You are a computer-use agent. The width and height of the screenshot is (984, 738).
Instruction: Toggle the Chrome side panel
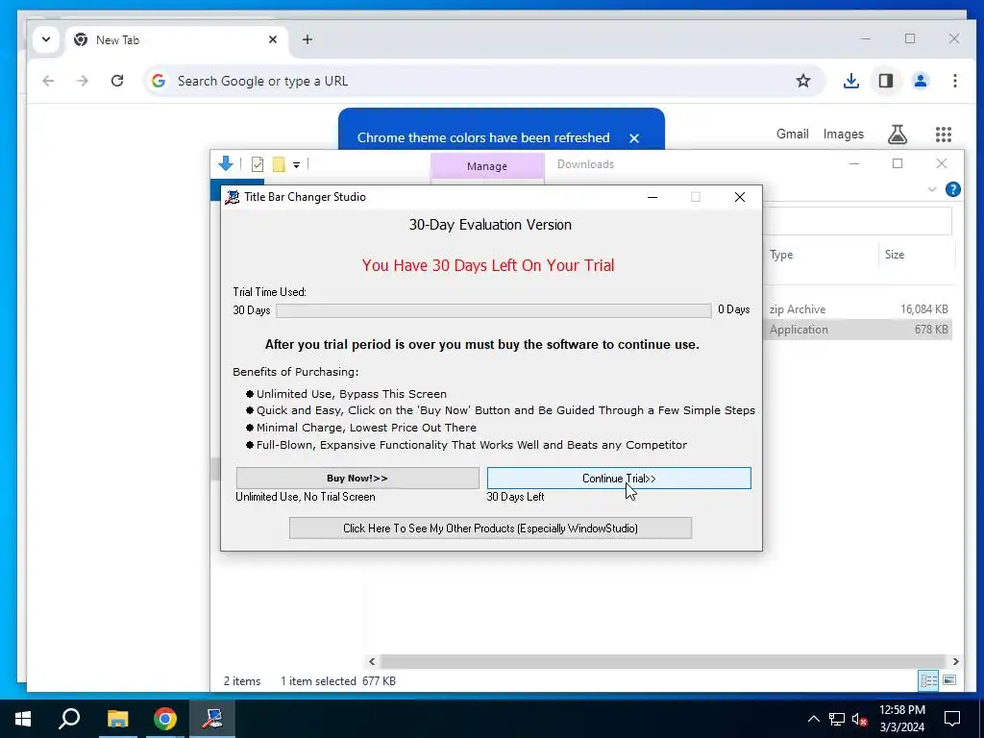click(885, 81)
